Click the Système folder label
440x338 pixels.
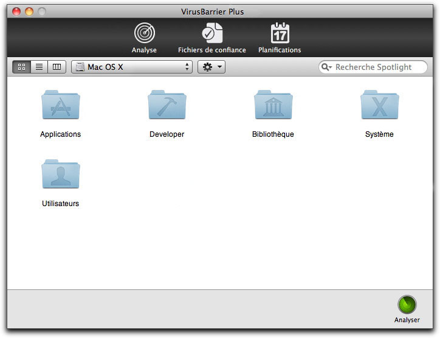tap(379, 134)
